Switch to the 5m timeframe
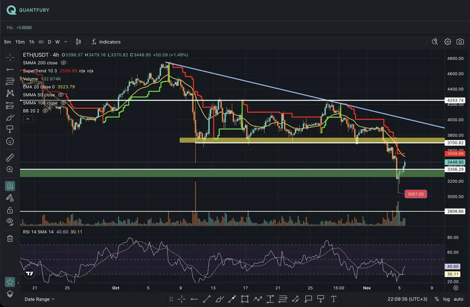This screenshot has height=307, width=470. (7, 42)
